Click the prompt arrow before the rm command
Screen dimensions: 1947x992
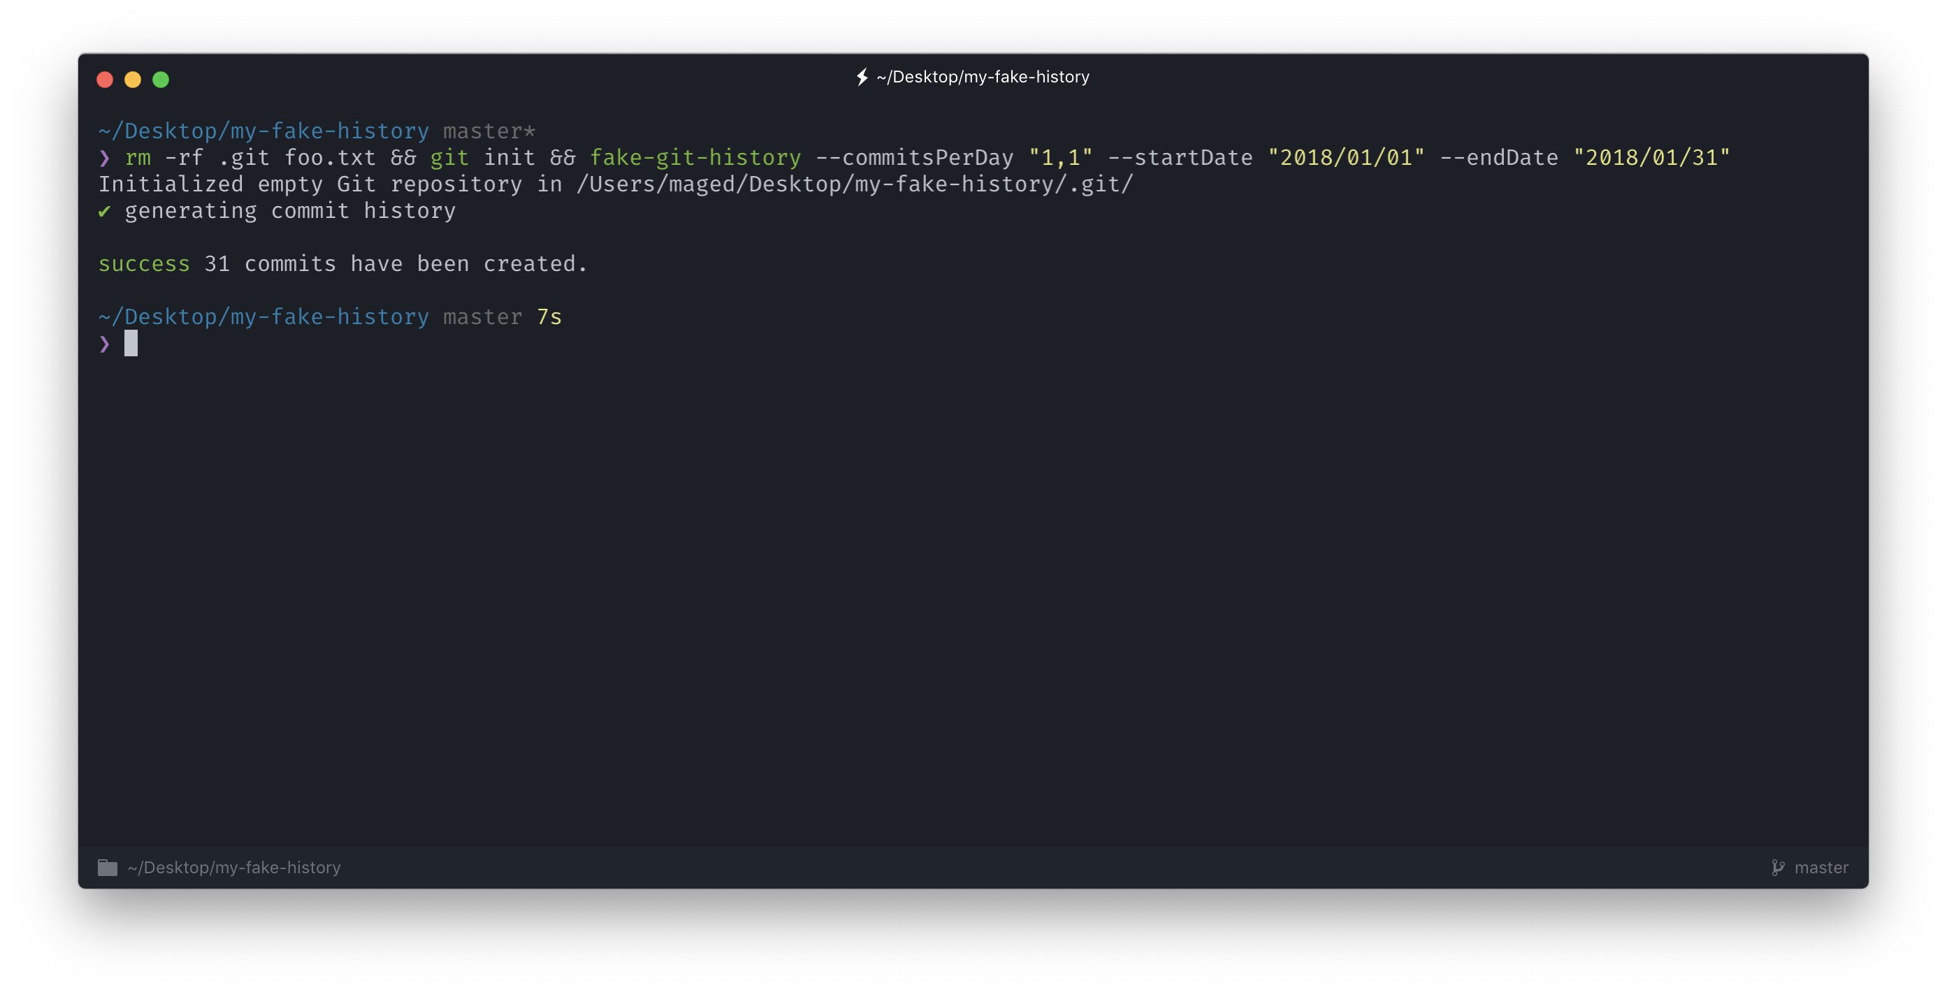tap(103, 157)
